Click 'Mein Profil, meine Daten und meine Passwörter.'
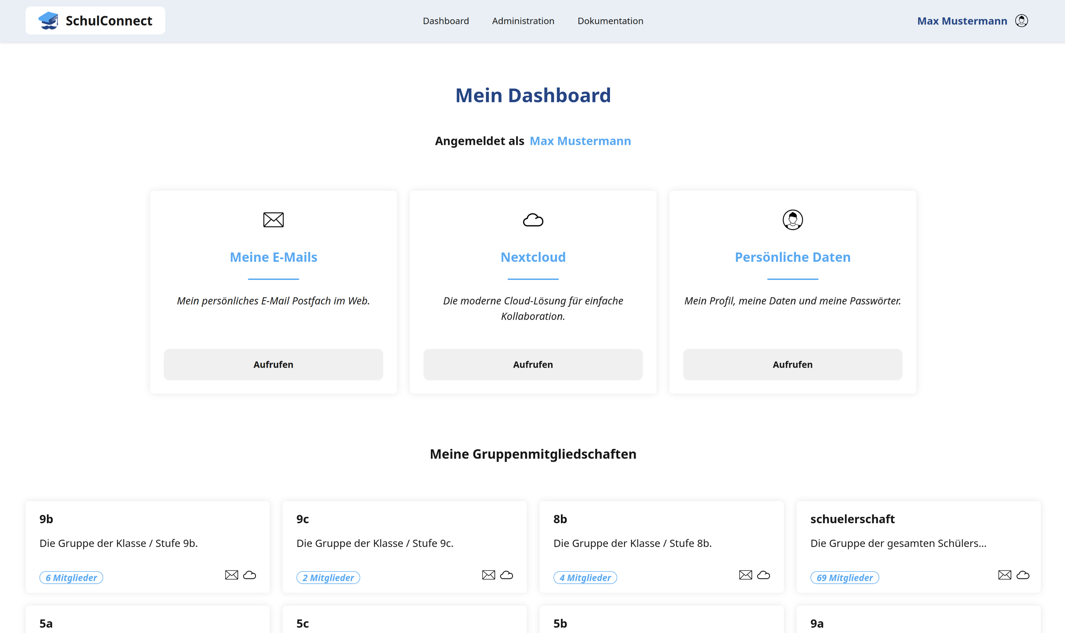This screenshot has width=1065, height=633. [793, 301]
